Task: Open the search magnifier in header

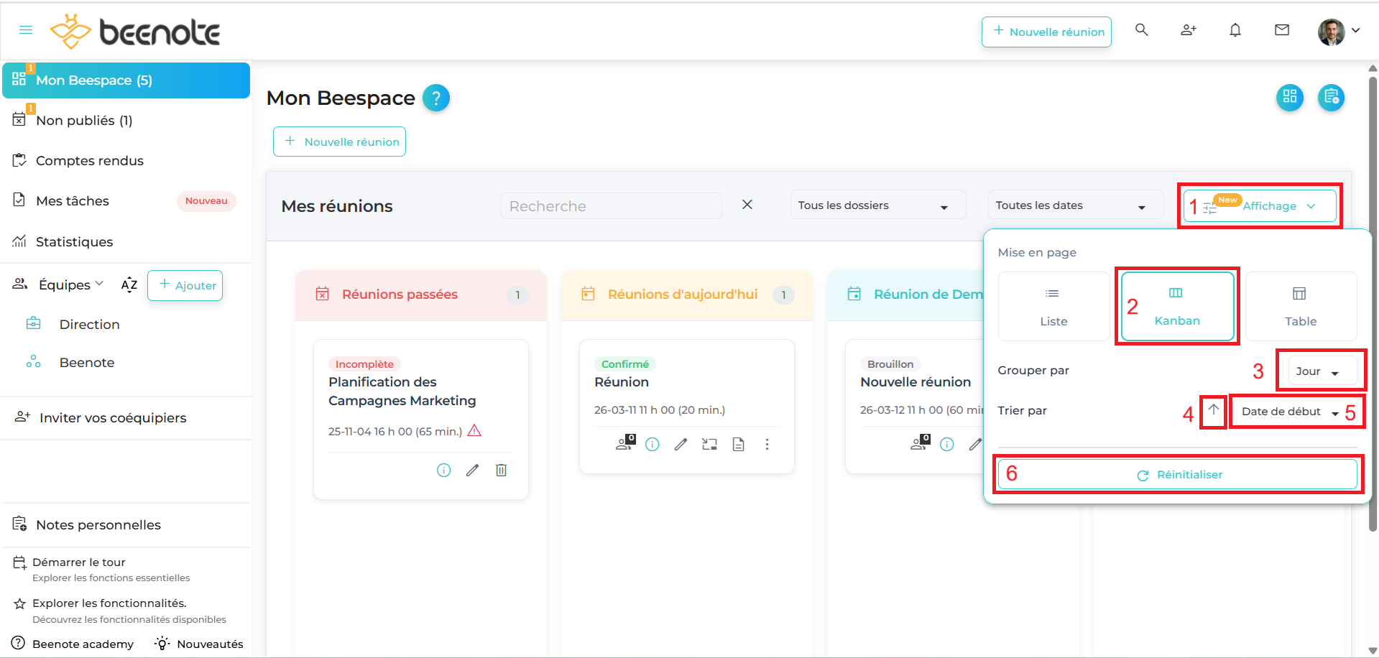Action: click(1141, 30)
